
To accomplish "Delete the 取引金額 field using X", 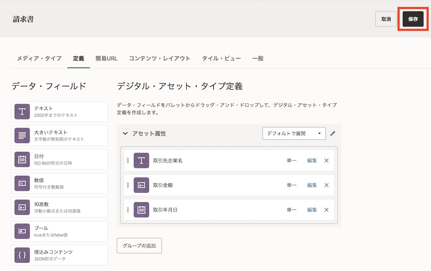I will pyautogui.click(x=326, y=185).
